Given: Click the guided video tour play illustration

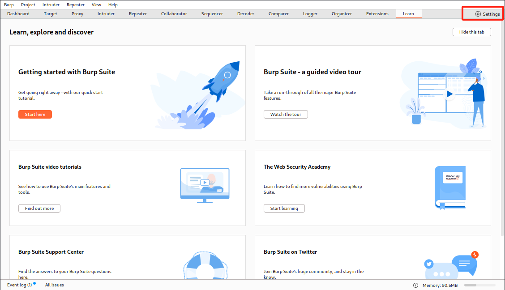Looking at the screenshot, I should [x=444, y=94].
